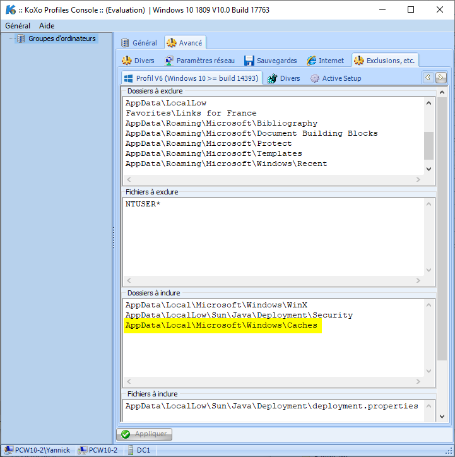Click the Bibliography folder exclusion line
Screen dimensions: 455x457
pos(222,123)
